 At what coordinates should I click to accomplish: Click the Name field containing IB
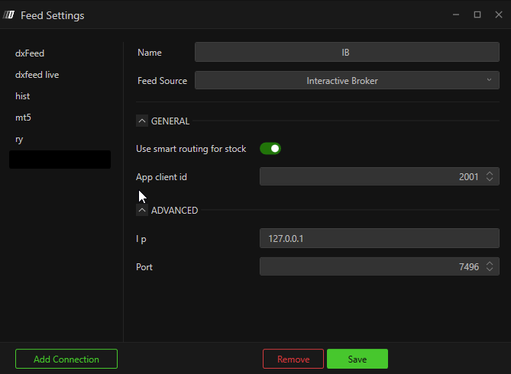[347, 52]
